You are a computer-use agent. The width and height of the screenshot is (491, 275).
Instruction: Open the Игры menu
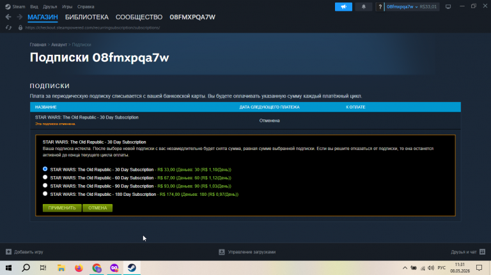(67, 6)
